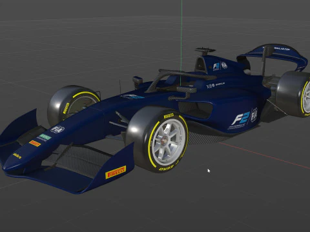The width and height of the screenshot is (310, 232).
Task: Select the onboard camera atop the airbox
Action: pos(205,51)
